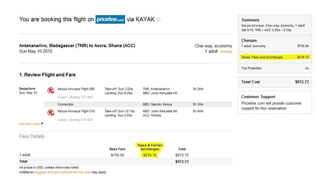Expand the See fare rules arrow
315x181 pixels.
pos(42,124)
